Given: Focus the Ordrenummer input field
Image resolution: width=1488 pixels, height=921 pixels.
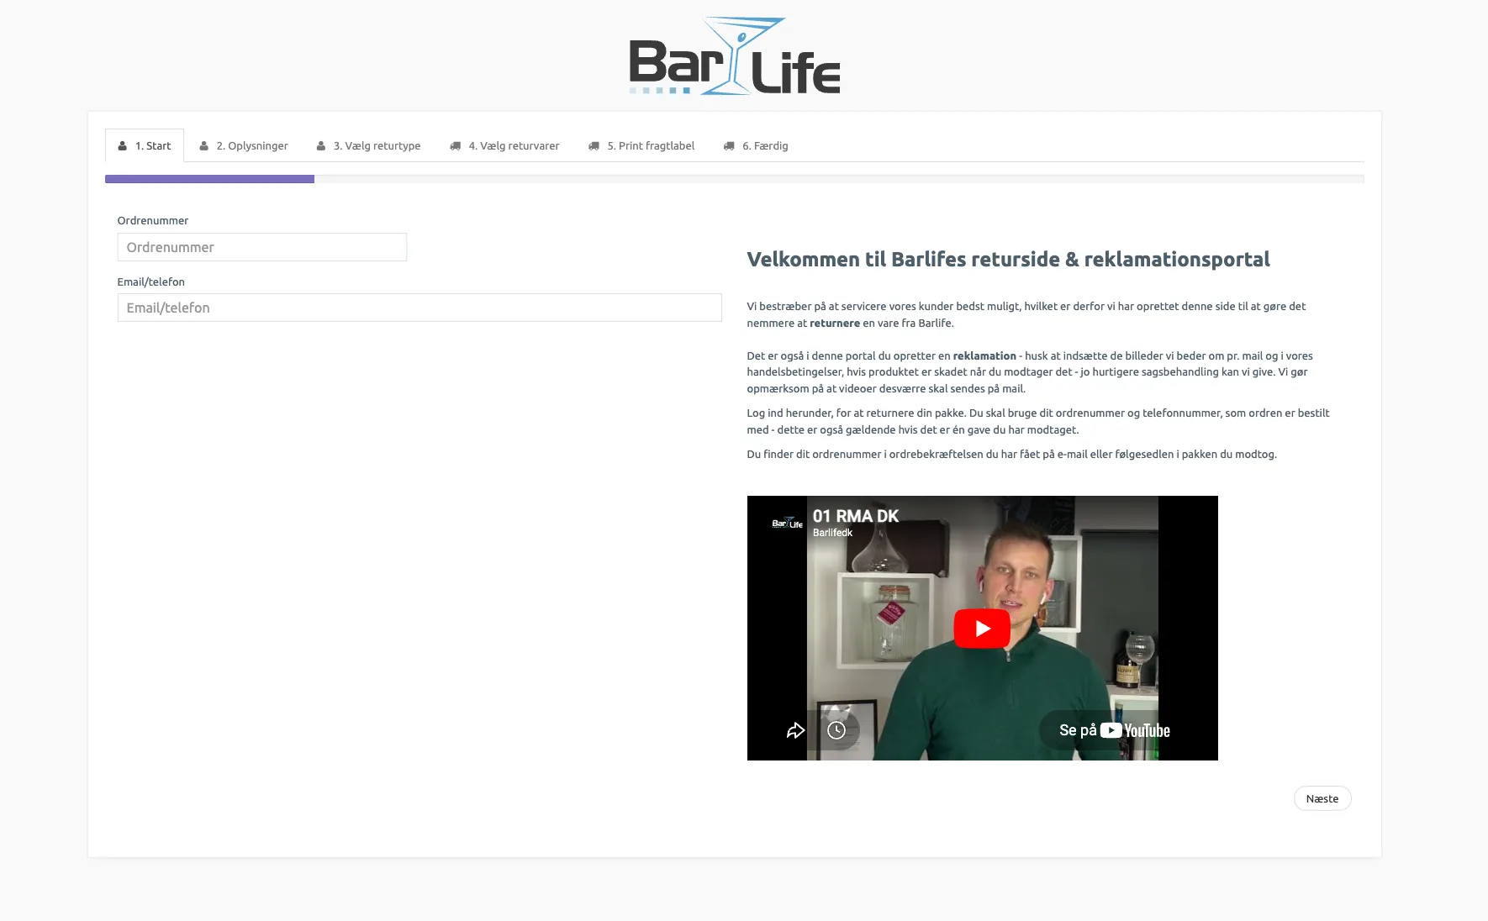Looking at the screenshot, I should pyautogui.click(x=262, y=247).
